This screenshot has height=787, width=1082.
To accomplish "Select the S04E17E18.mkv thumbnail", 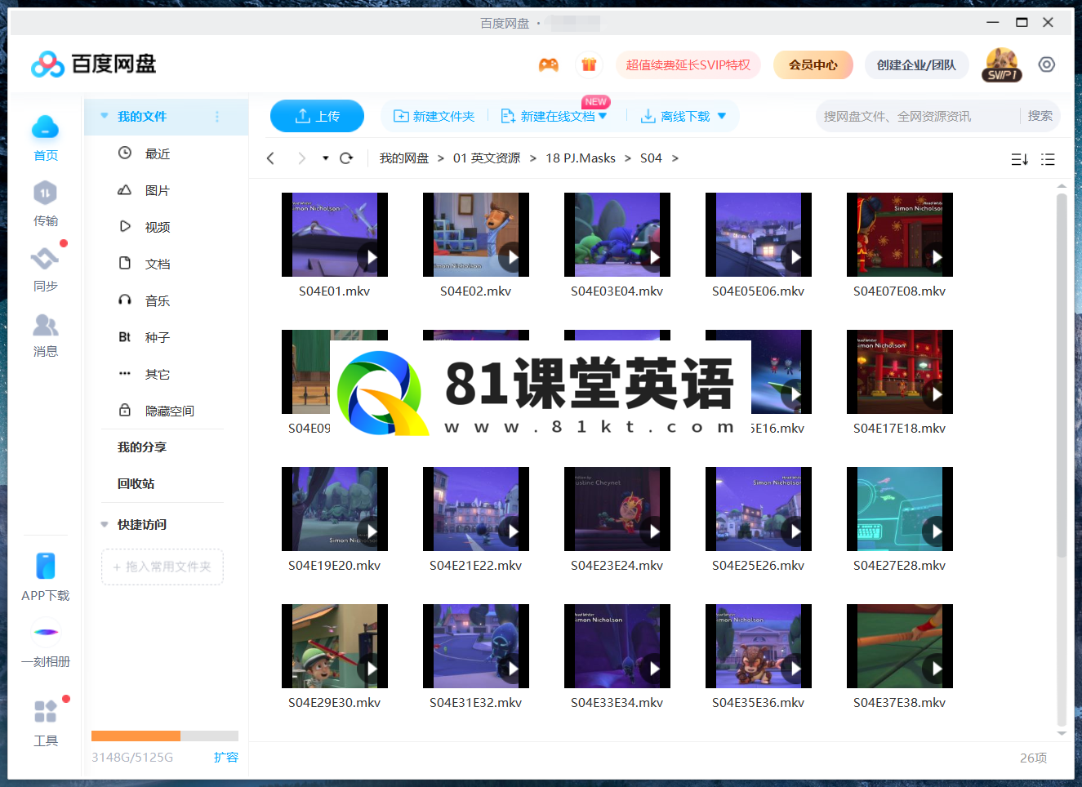I will click(x=900, y=372).
